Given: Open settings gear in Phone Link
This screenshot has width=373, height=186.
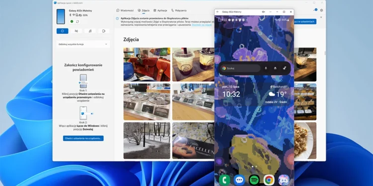Looking at the screenshot, I should coord(322,10).
